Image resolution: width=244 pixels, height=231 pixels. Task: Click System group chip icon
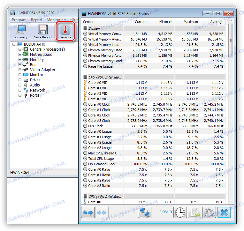(85, 28)
